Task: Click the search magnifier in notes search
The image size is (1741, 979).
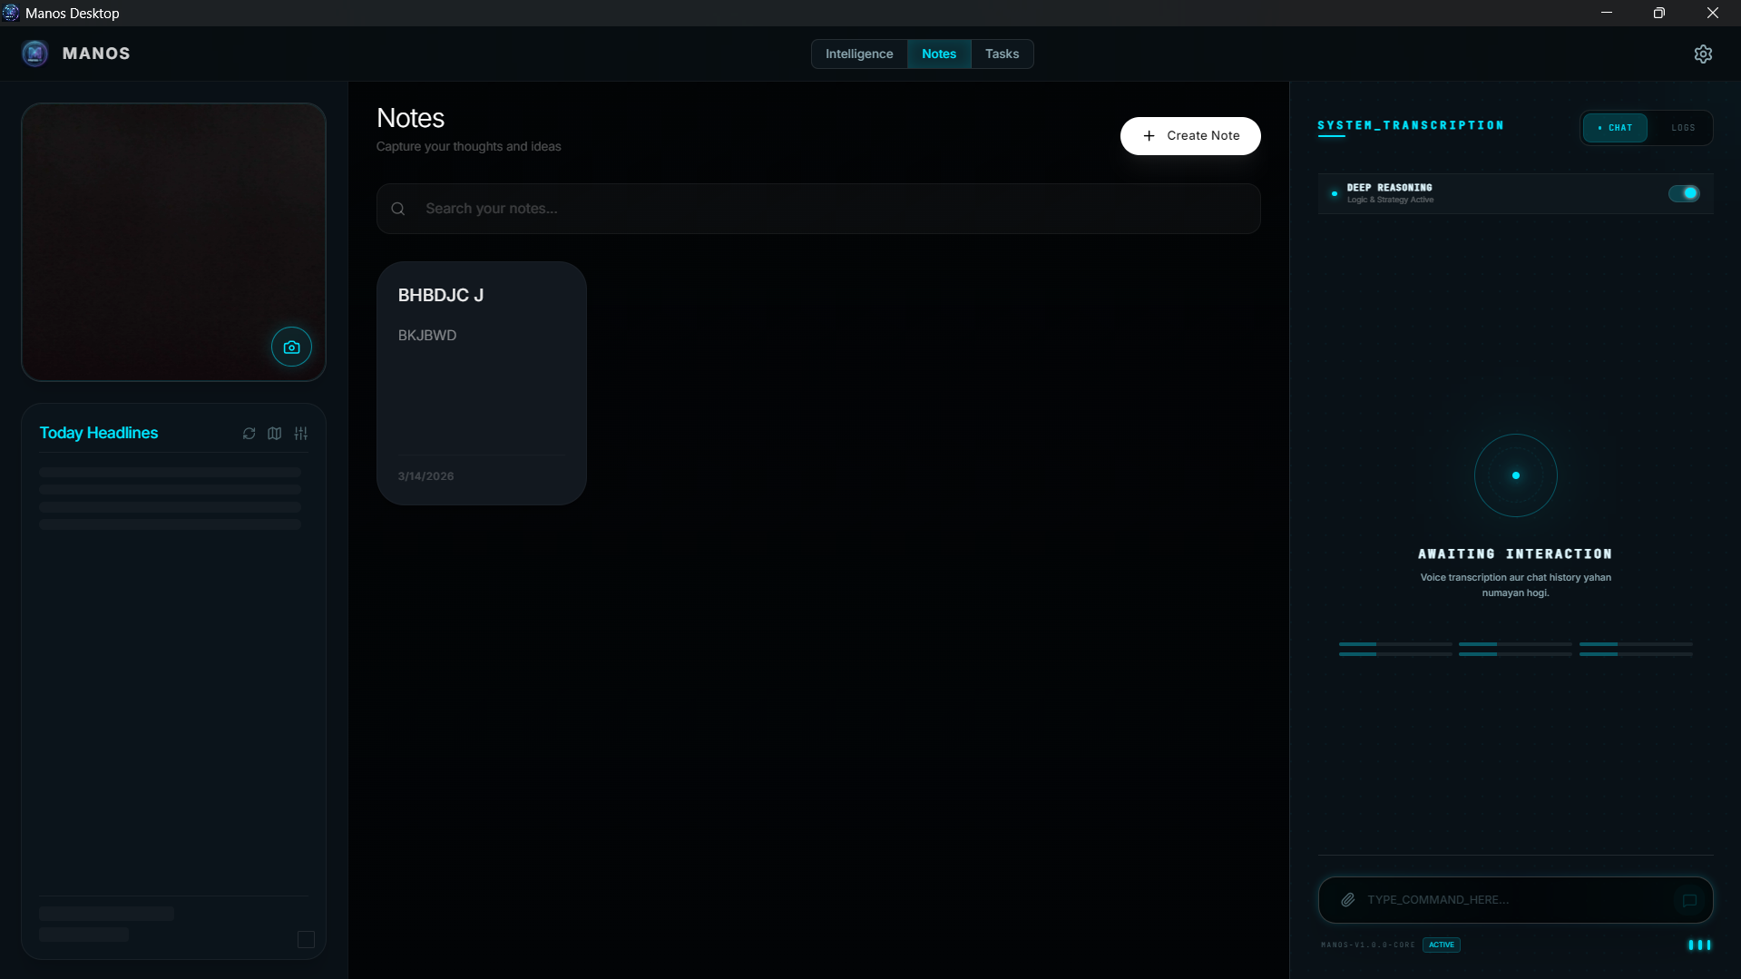Action: click(398, 208)
